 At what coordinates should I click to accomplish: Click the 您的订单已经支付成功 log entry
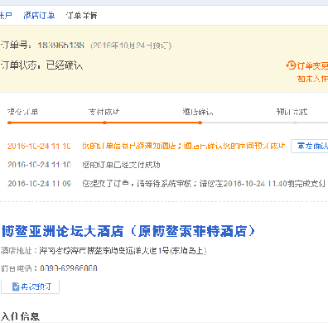click(121, 165)
